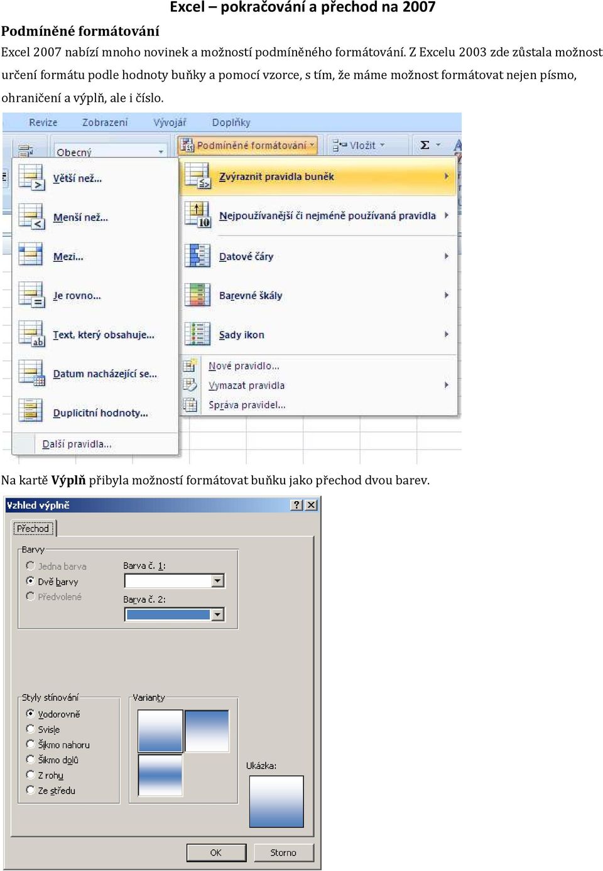The image size is (603, 871).
Task: Select Další pravidla menu entry
Action: coord(77,444)
